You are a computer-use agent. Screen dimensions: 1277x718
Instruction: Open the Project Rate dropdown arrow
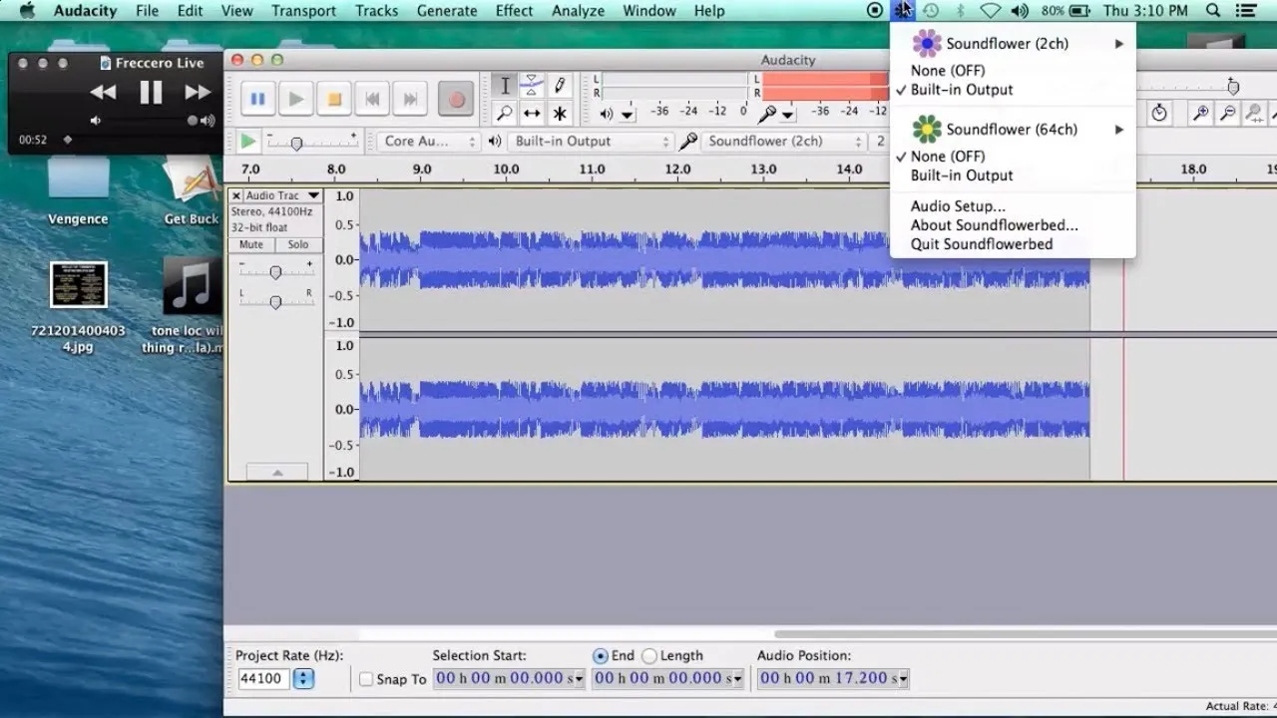pyautogui.click(x=303, y=679)
